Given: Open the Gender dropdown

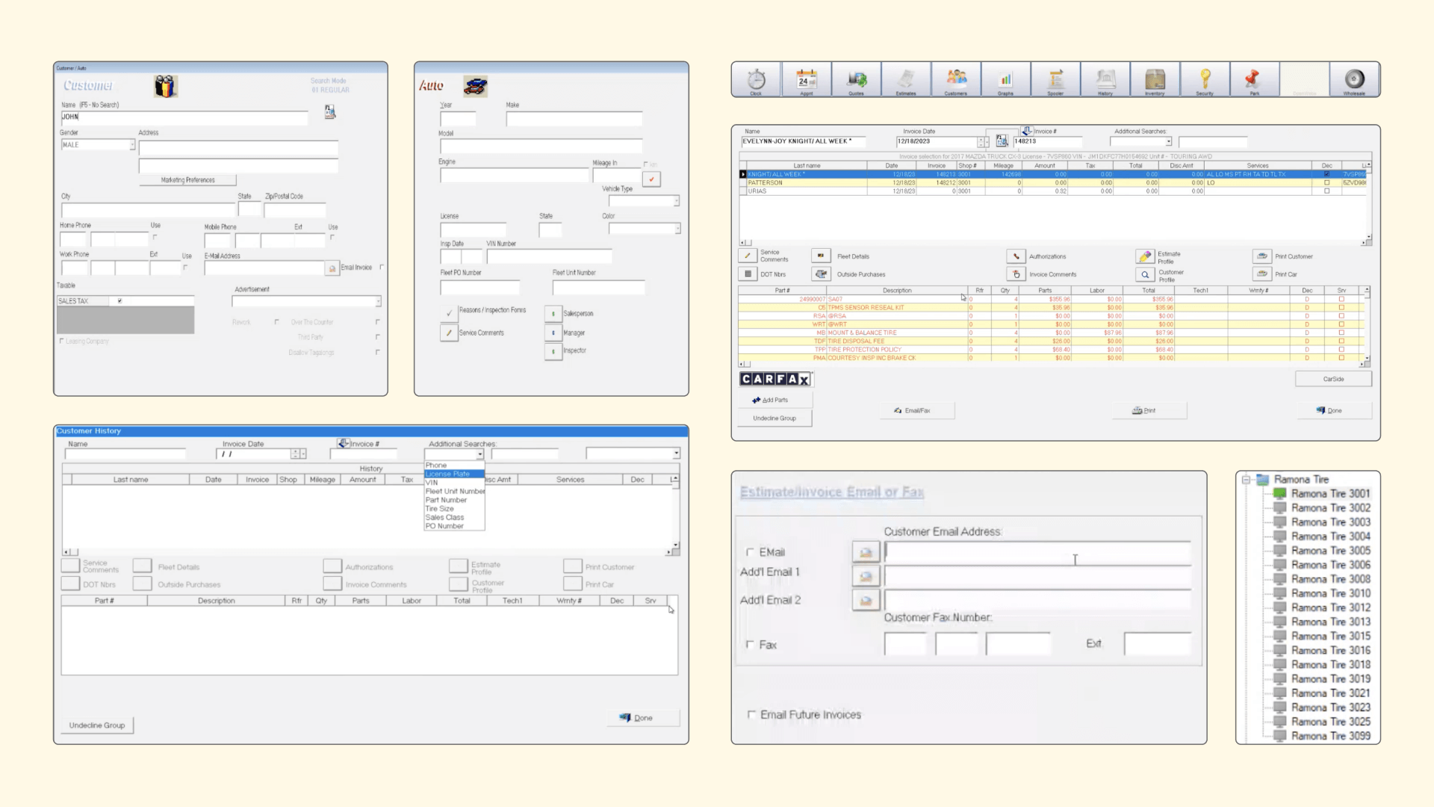Looking at the screenshot, I should 132,145.
